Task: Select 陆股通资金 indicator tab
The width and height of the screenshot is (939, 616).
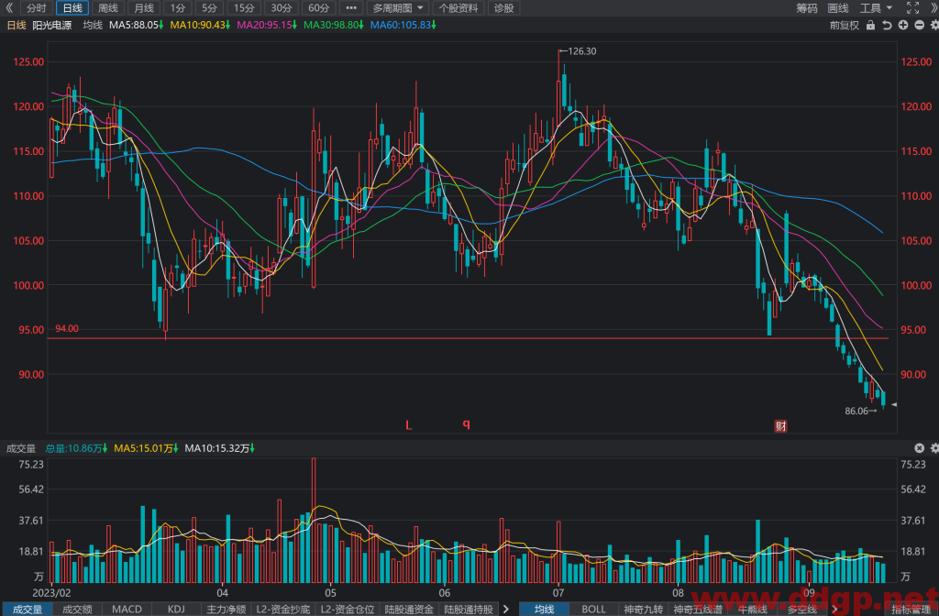Action: [x=409, y=609]
